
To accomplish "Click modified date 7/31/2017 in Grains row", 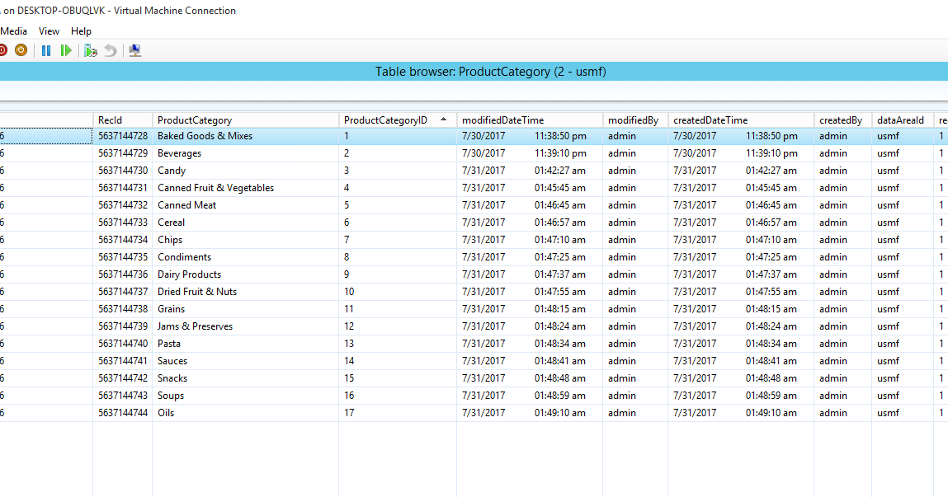I will (x=483, y=309).
